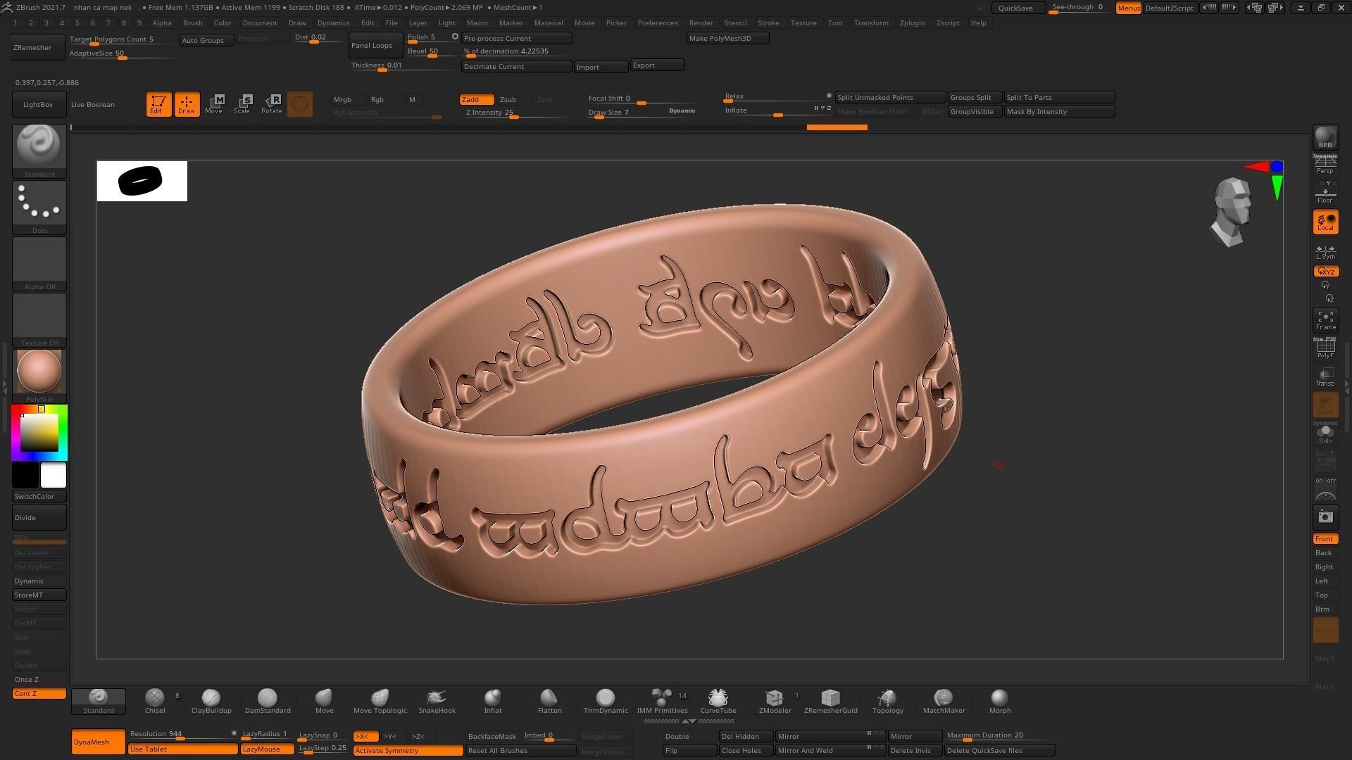Open the Texture Off selector

pyautogui.click(x=39, y=319)
